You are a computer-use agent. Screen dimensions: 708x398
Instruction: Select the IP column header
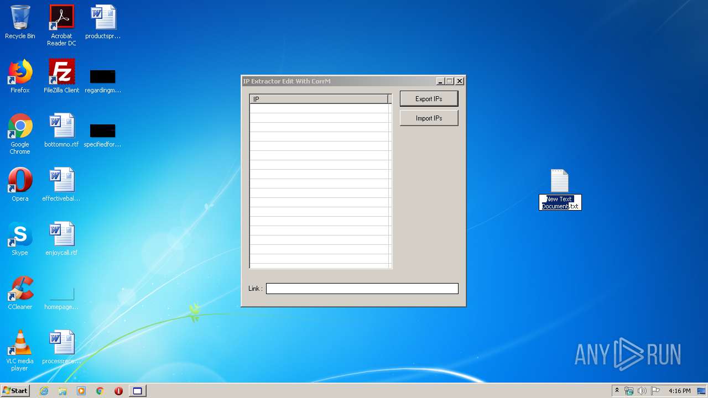pos(319,99)
